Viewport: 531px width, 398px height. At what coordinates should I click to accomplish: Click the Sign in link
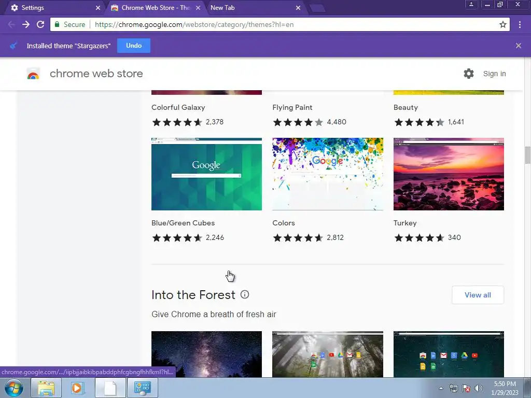tap(494, 74)
